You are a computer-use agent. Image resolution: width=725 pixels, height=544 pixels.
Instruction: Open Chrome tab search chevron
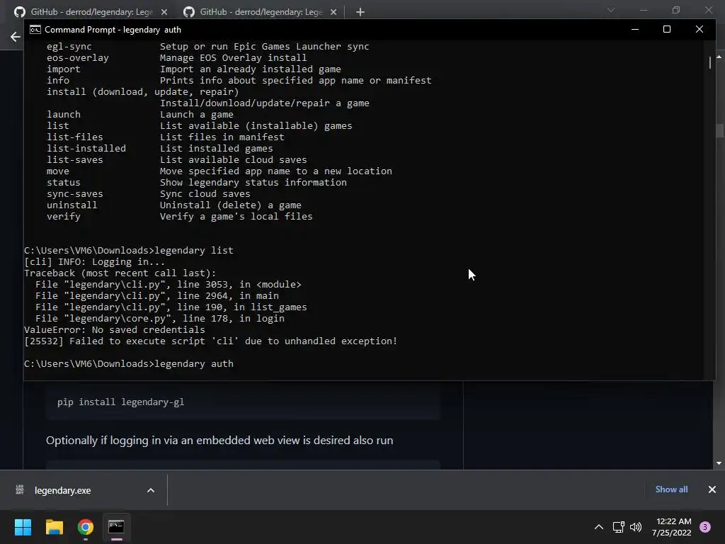click(611, 10)
